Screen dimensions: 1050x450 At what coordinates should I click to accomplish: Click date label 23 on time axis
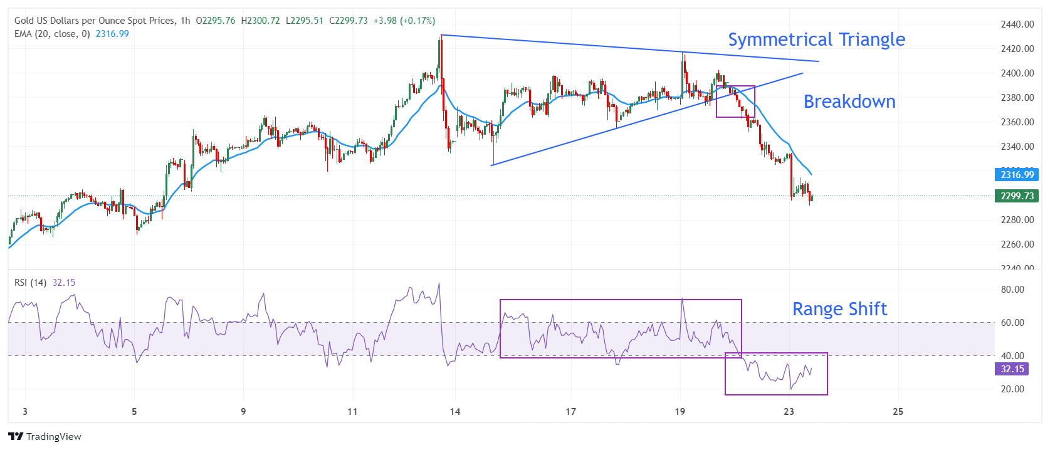point(789,412)
